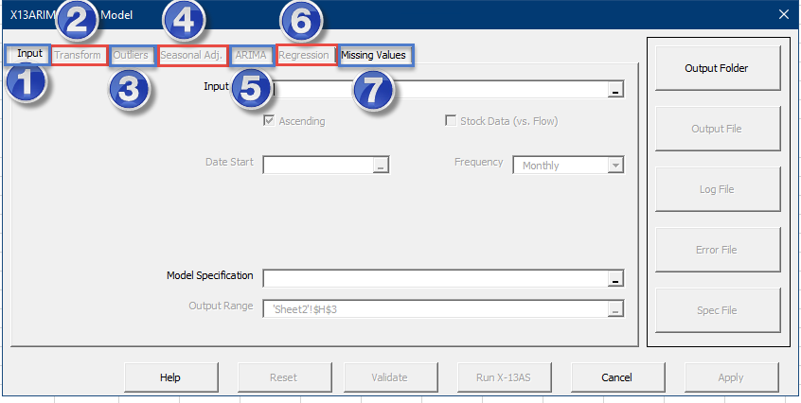
Task: Click inside the Model Specification field
Action: [x=436, y=279]
